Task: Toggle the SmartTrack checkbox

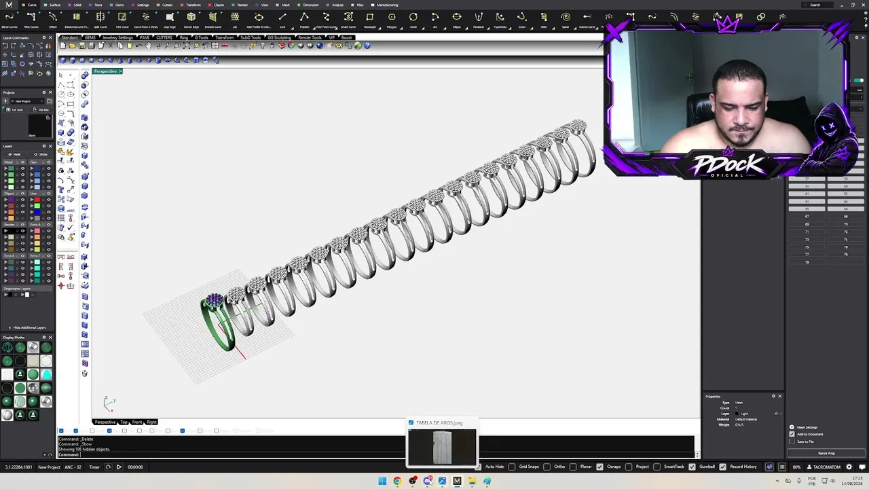Action: [x=657, y=467]
